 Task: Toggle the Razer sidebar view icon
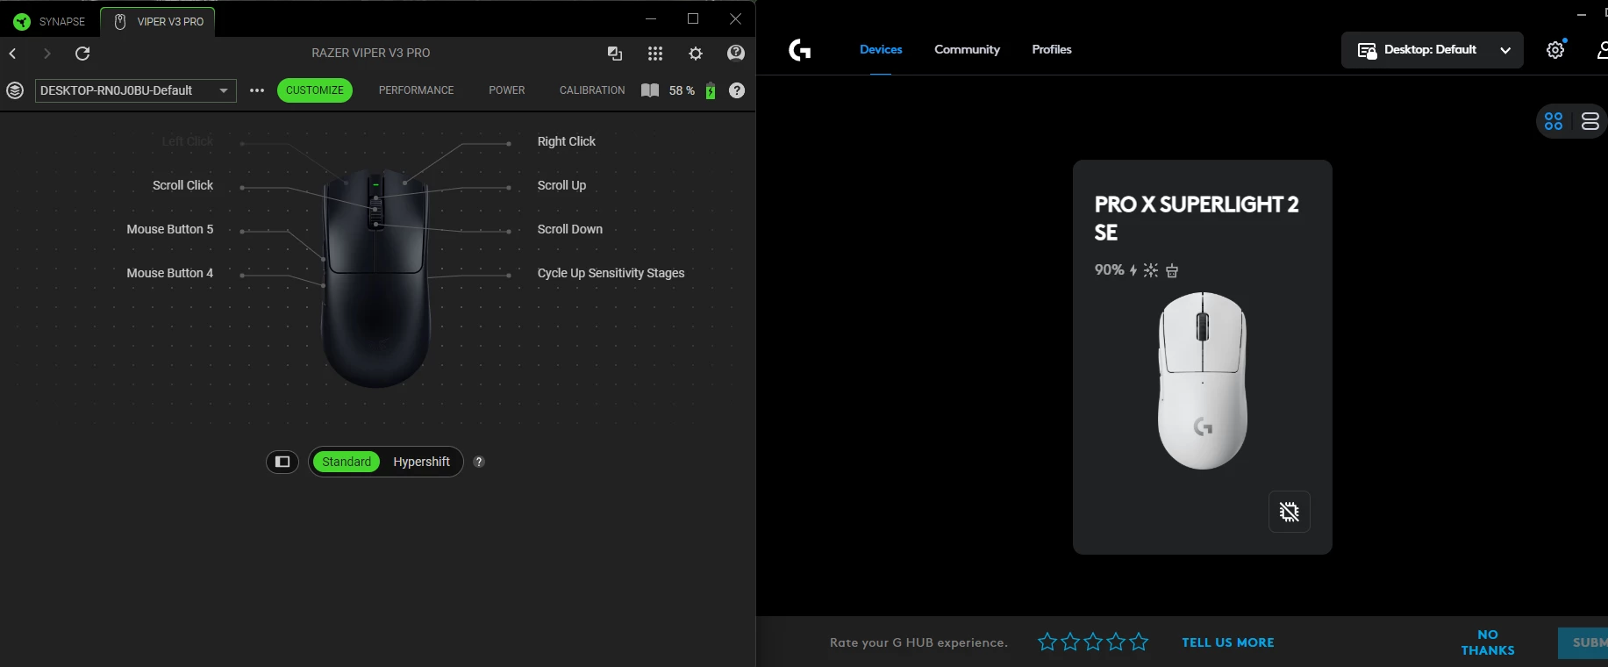click(282, 462)
